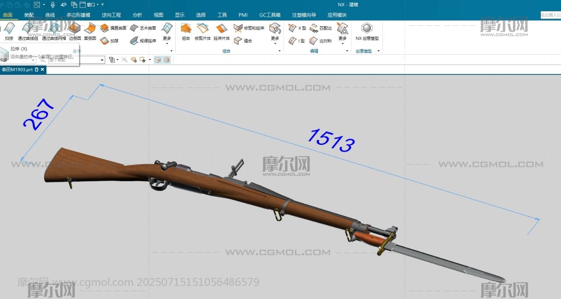Open the 注塑模向导 ribbon tab
The image size is (561, 299).
(x=304, y=15)
